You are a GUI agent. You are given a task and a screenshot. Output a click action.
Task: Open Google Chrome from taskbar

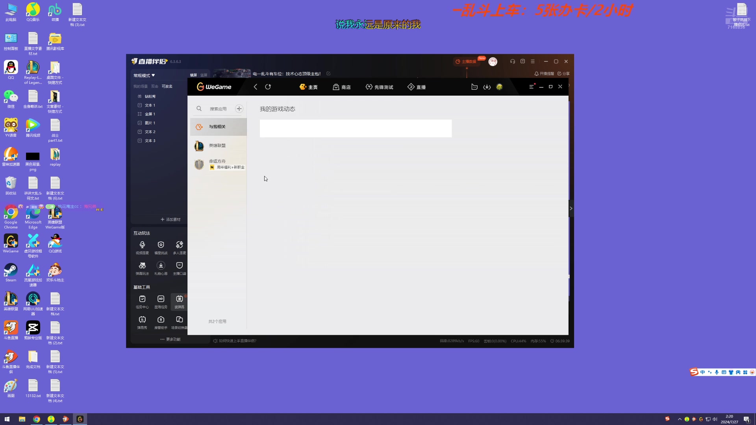coord(37,419)
